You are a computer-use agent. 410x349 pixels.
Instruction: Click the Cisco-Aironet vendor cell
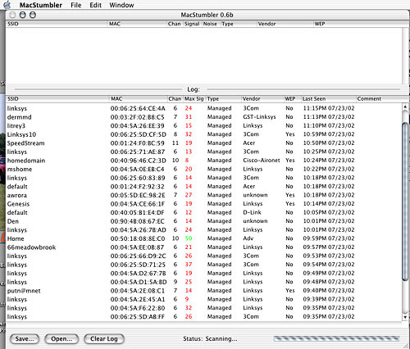pos(262,161)
